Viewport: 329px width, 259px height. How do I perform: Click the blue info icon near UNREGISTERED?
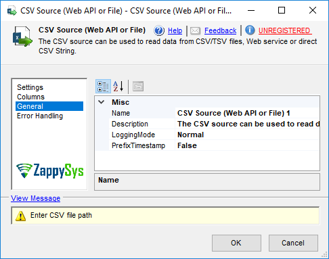click(x=250, y=30)
